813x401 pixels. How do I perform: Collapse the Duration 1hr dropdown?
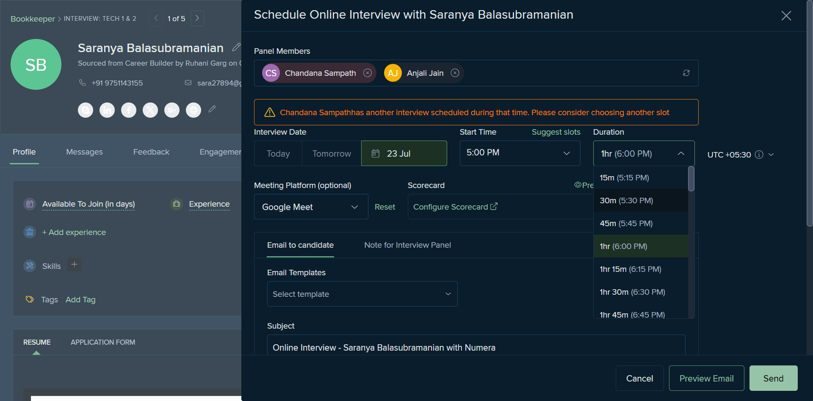(x=644, y=153)
